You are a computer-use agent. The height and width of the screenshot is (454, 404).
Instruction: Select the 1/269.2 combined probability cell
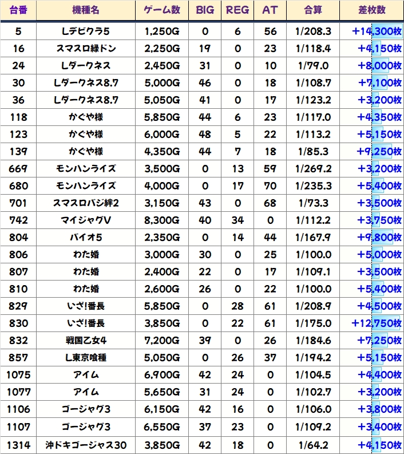[x=313, y=168]
